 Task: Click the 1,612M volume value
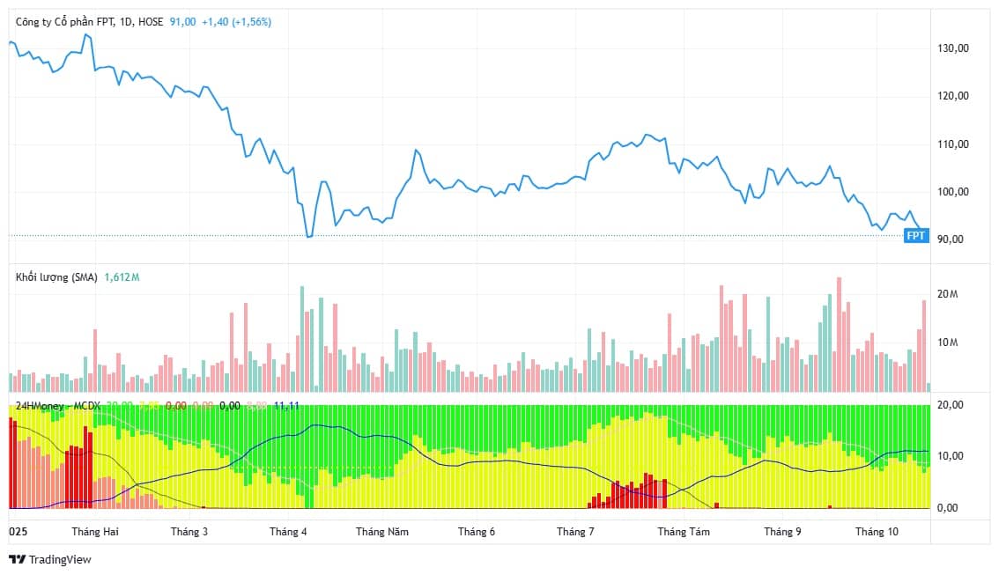(122, 276)
